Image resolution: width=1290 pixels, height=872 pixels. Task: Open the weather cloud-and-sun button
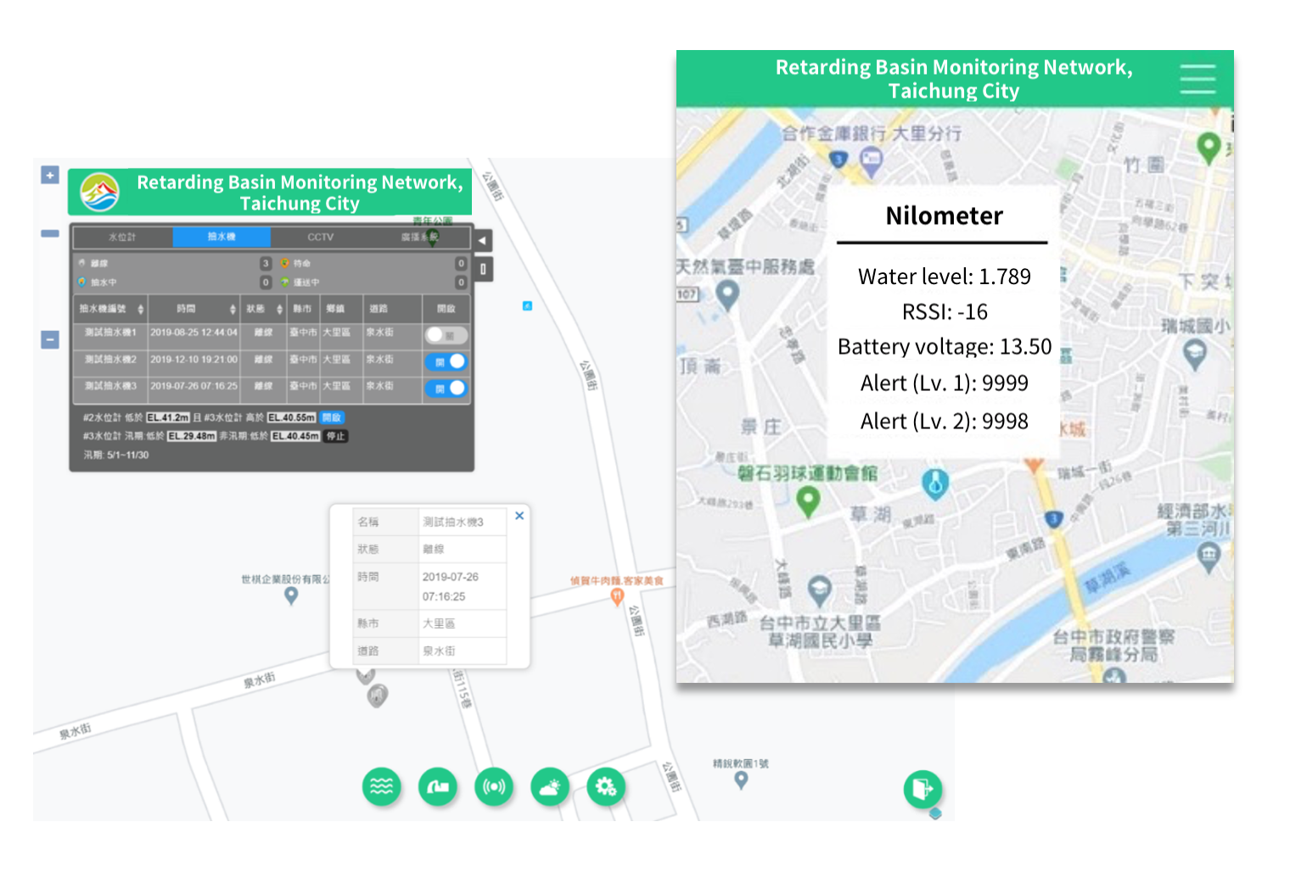tap(550, 787)
